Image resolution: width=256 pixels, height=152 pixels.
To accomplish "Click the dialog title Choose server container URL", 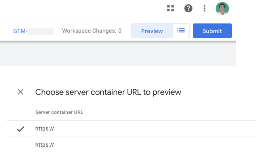I will 108,92.
